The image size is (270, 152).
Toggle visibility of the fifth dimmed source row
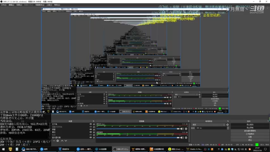90,135
